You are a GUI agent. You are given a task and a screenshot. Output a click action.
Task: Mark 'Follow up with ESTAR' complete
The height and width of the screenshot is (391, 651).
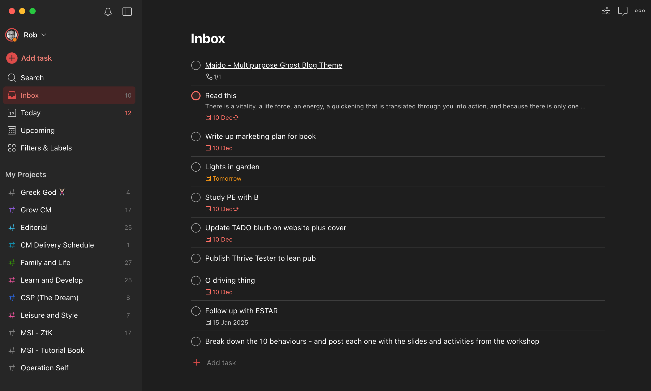tap(195, 311)
